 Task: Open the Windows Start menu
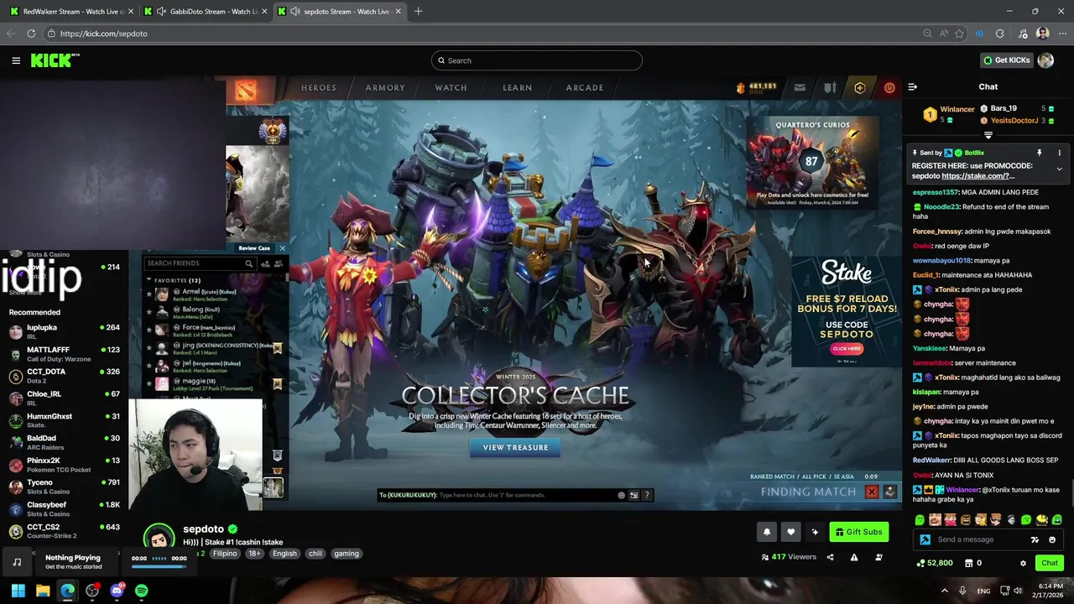pos(18,591)
